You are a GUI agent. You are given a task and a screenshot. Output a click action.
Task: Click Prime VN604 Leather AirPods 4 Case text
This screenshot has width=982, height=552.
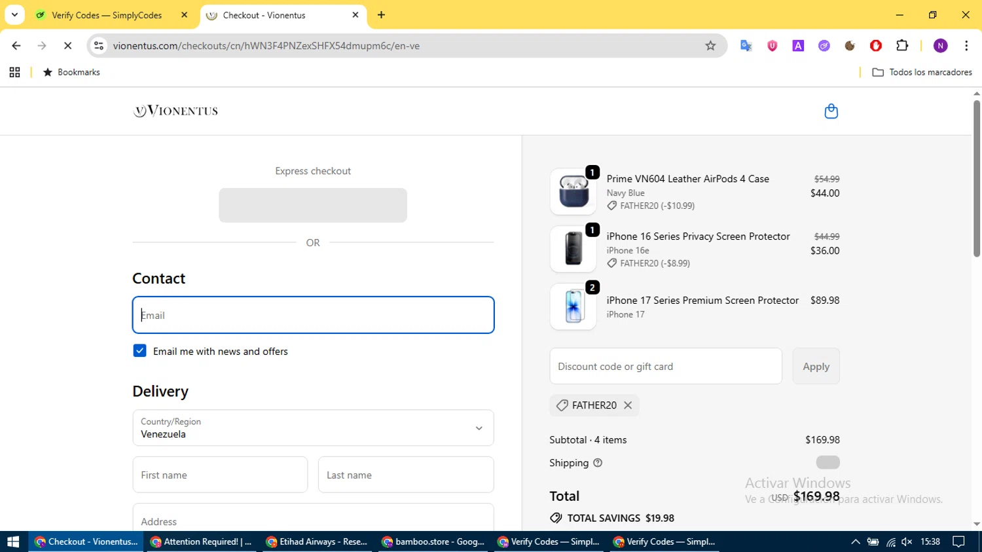687,179
